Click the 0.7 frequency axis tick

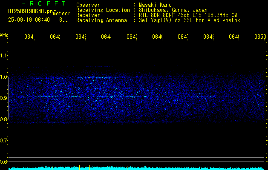pyautogui.click(x=4, y=141)
